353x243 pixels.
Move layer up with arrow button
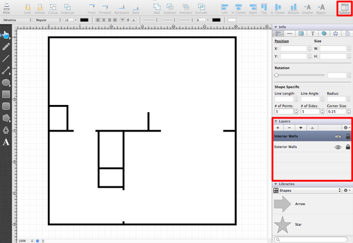click(312, 128)
